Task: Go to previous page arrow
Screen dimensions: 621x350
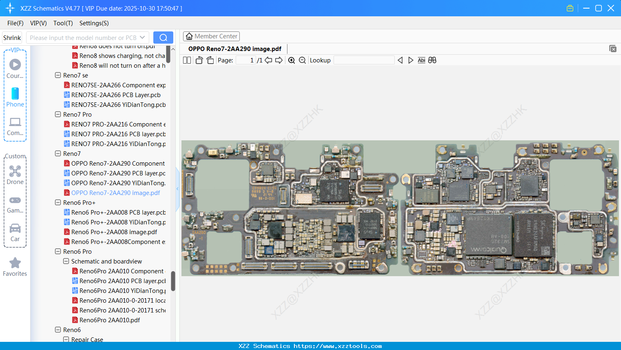Action: 268,60
